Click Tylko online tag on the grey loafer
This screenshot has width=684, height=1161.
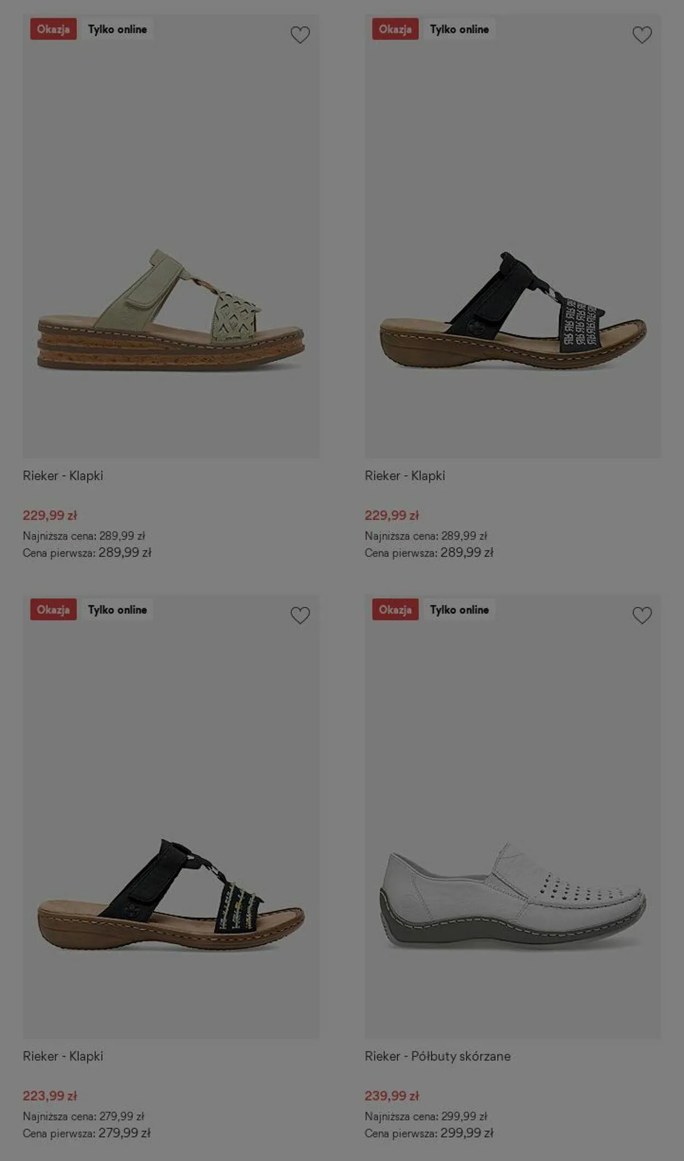click(x=459, y=609)
